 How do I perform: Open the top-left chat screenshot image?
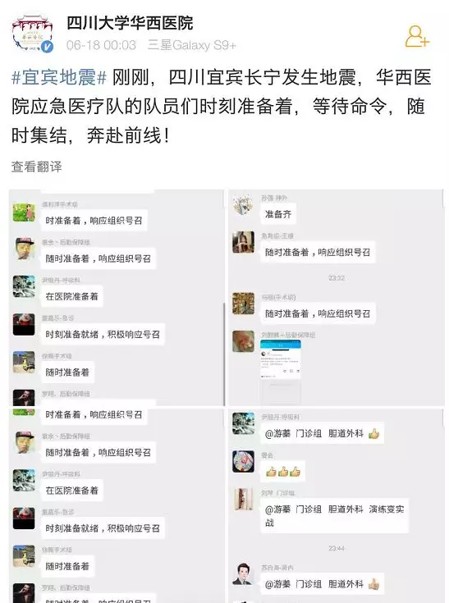pyautogui.click(x=117, y=297)
